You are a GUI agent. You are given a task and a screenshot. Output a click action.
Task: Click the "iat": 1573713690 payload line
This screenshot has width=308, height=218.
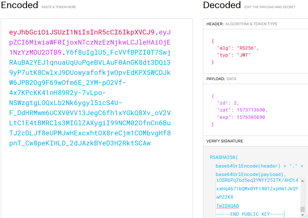pyautogui.click(x=242, y=110)
